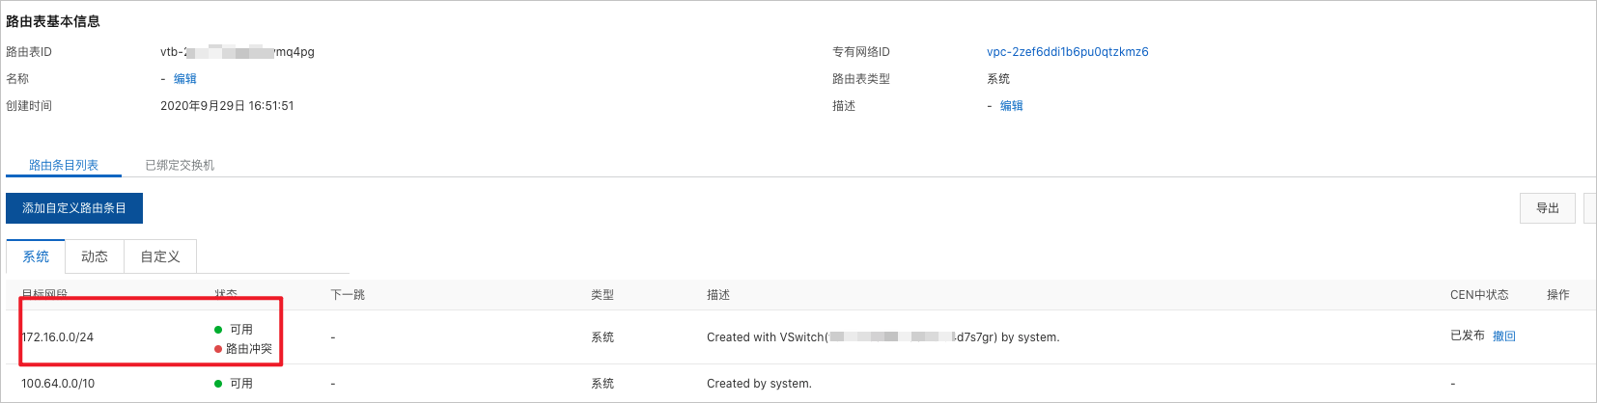The width and height of the screenshot is (1597, 403).
Task: Open the vpc-2zef6ddi1b6pu0qtzkmz6 link
Action: [x=1068, y=52]
